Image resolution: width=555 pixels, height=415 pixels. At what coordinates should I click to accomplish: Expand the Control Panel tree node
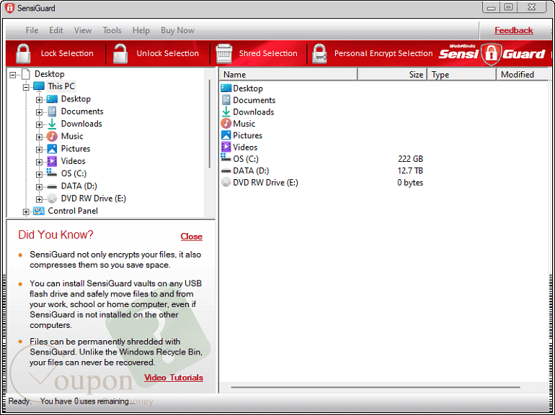(26, 212)
